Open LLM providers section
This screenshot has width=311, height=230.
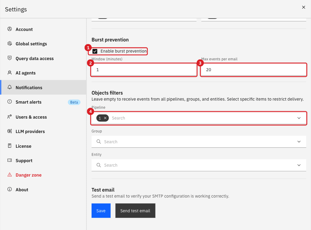pos(44,132)
